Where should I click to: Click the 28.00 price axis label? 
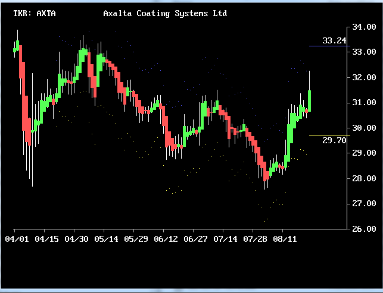click(x=364, y=178)
